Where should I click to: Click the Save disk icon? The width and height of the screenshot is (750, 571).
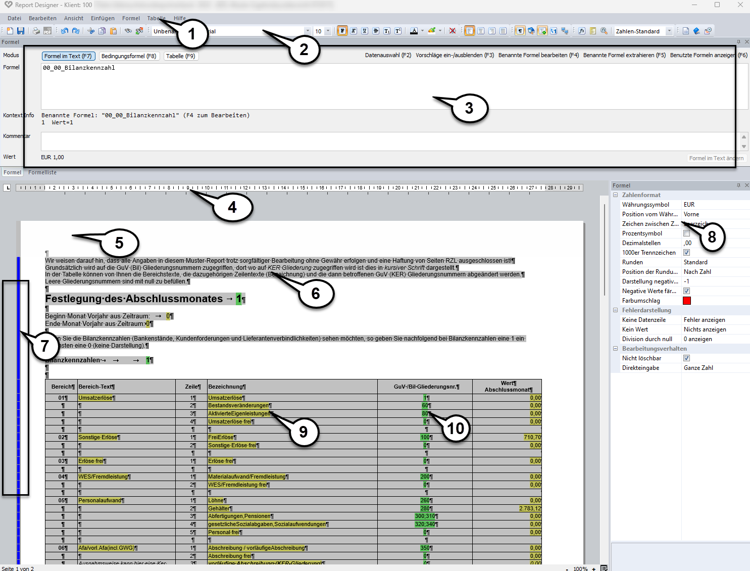21,31
